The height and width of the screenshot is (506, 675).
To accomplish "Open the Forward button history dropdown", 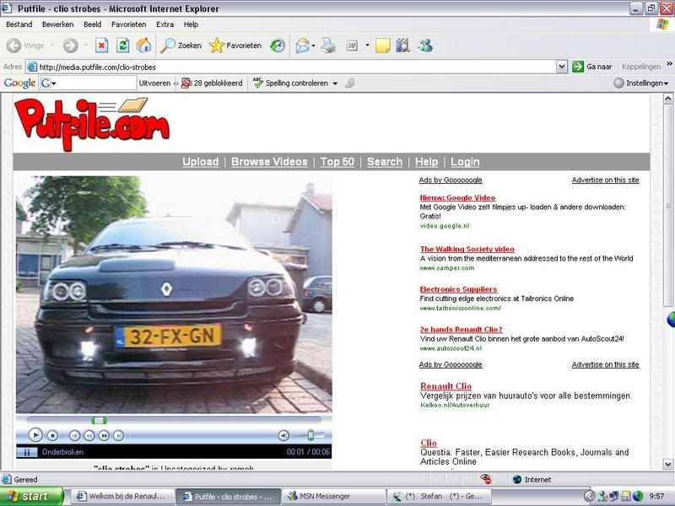I will tap(86, 46).
